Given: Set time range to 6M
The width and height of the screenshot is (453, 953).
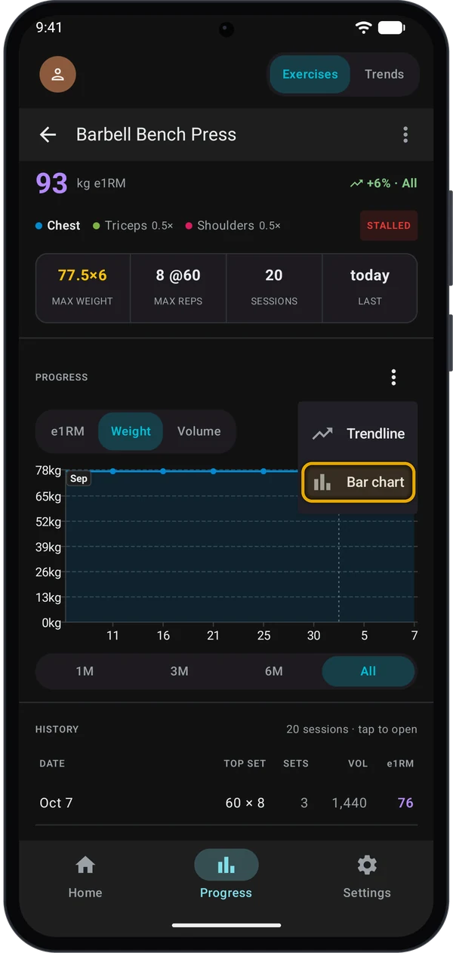Looking at the screenshot, I should [273, 671].
